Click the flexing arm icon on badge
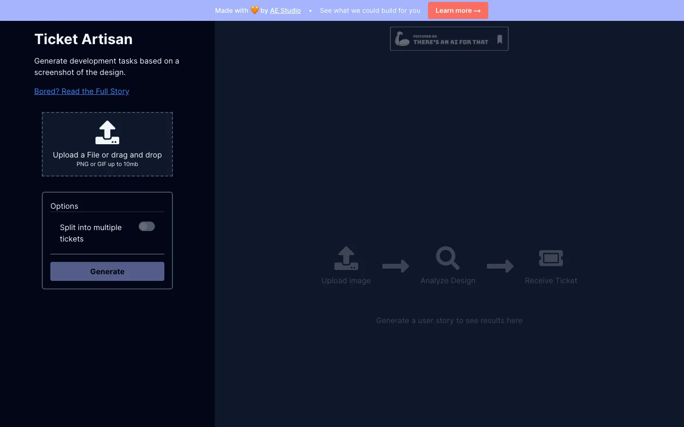 tap(402, 38)
